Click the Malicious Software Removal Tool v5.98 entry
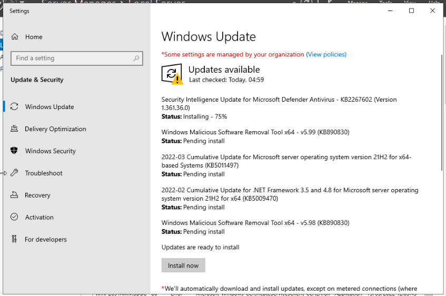 pos(255,223)
